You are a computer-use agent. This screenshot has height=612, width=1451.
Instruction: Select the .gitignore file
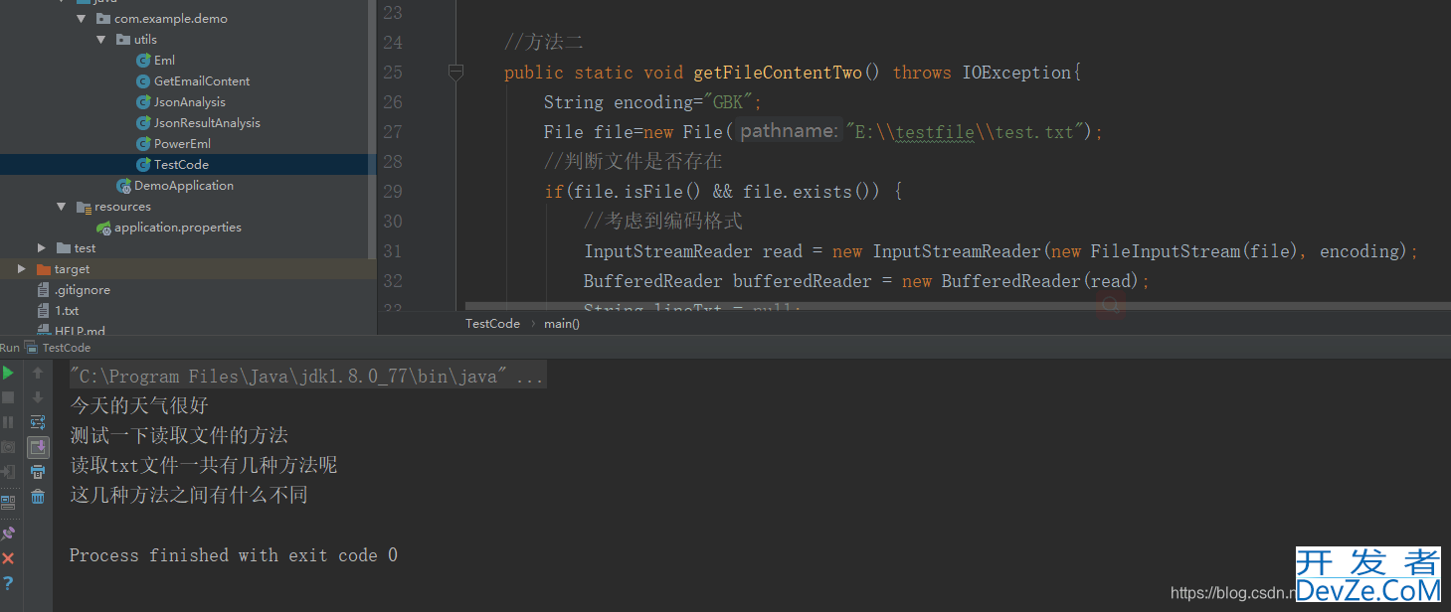point(83,290)
